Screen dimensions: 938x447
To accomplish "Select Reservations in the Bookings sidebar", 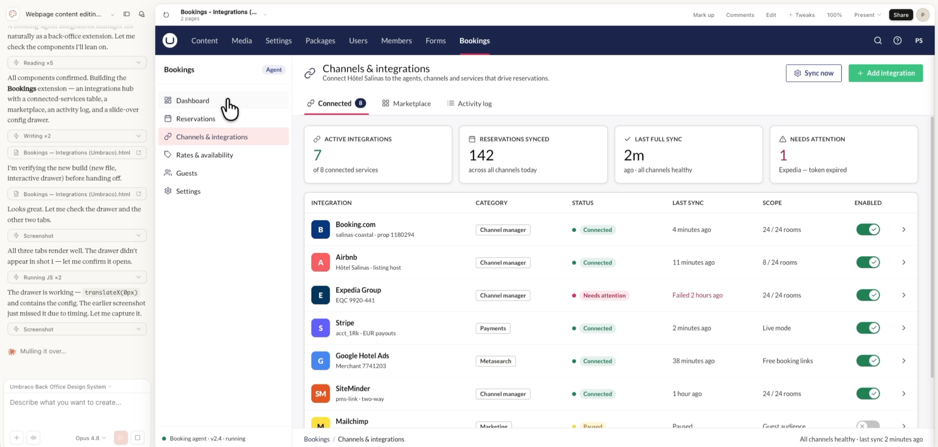I will (x=223, y=119).
